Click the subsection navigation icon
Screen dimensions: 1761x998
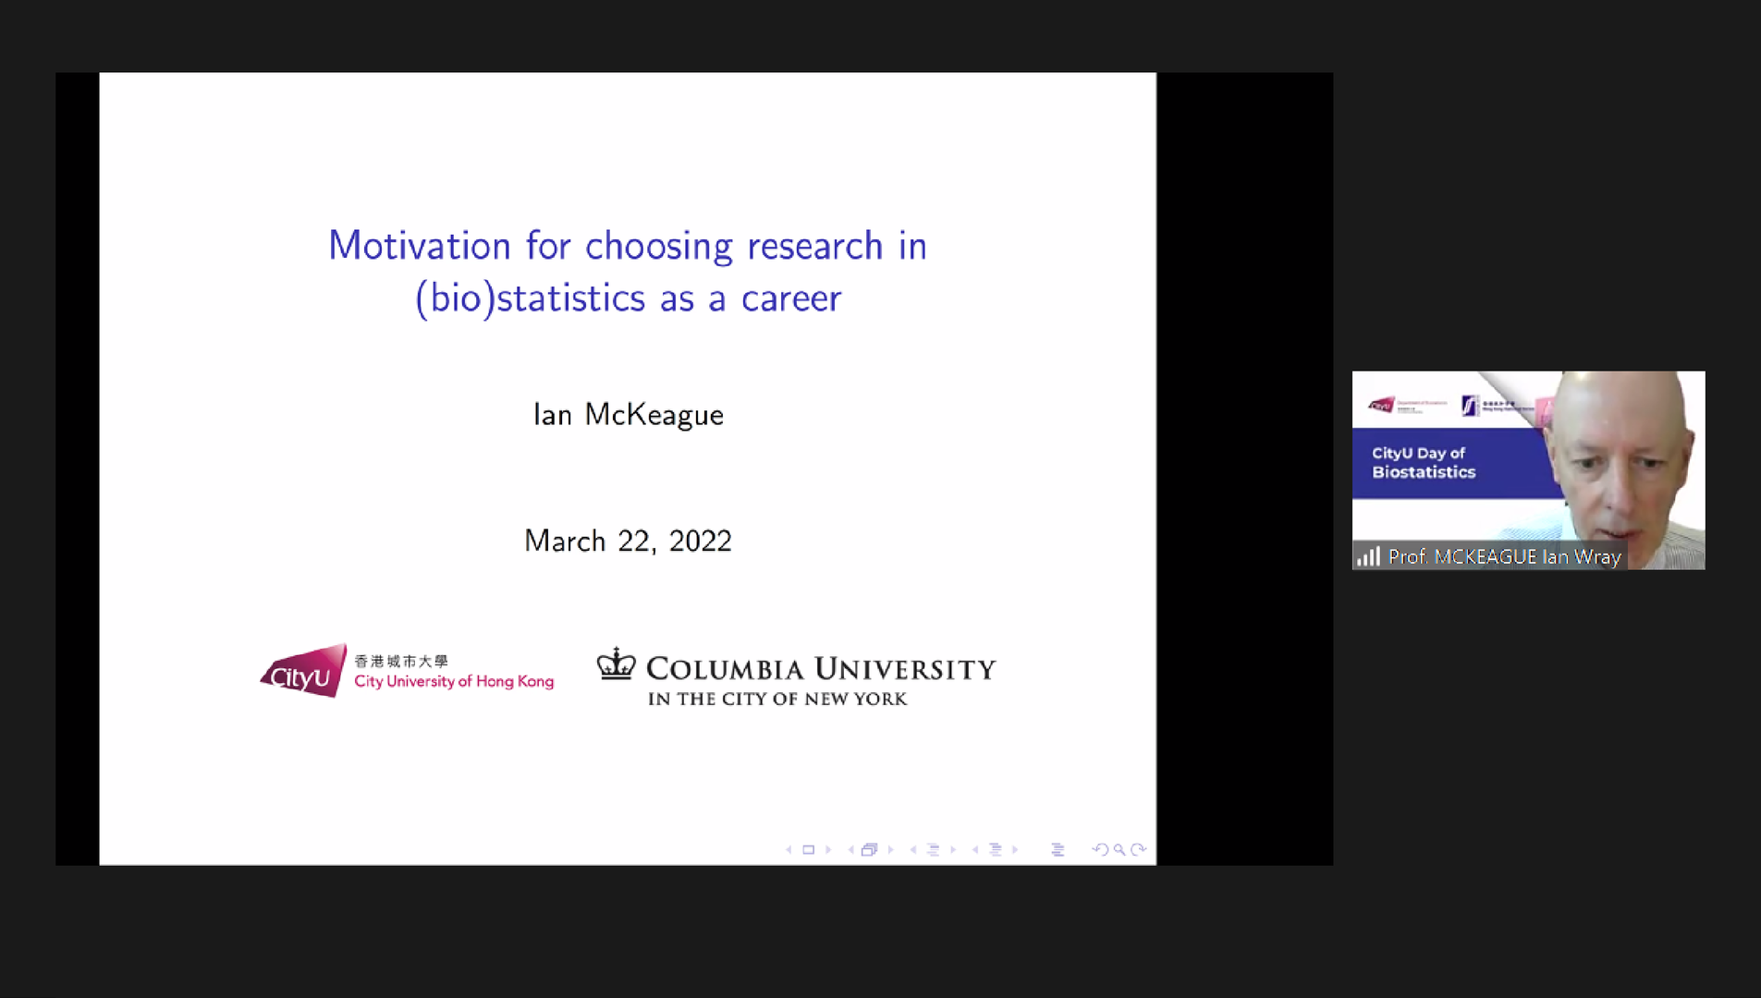pos(935,849)
